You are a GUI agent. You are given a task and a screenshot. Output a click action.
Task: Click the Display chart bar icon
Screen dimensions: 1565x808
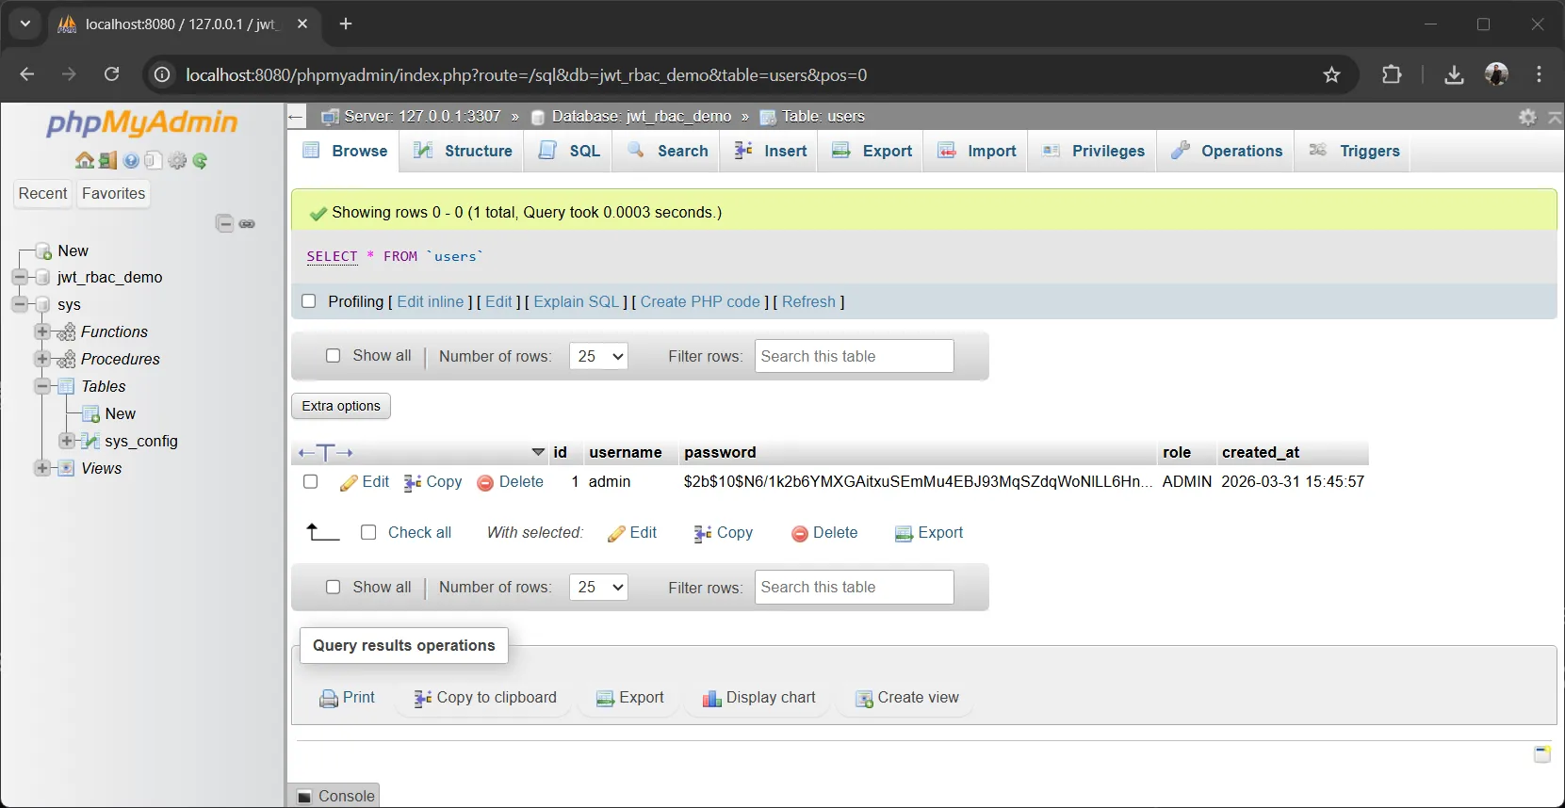point(711,699)
